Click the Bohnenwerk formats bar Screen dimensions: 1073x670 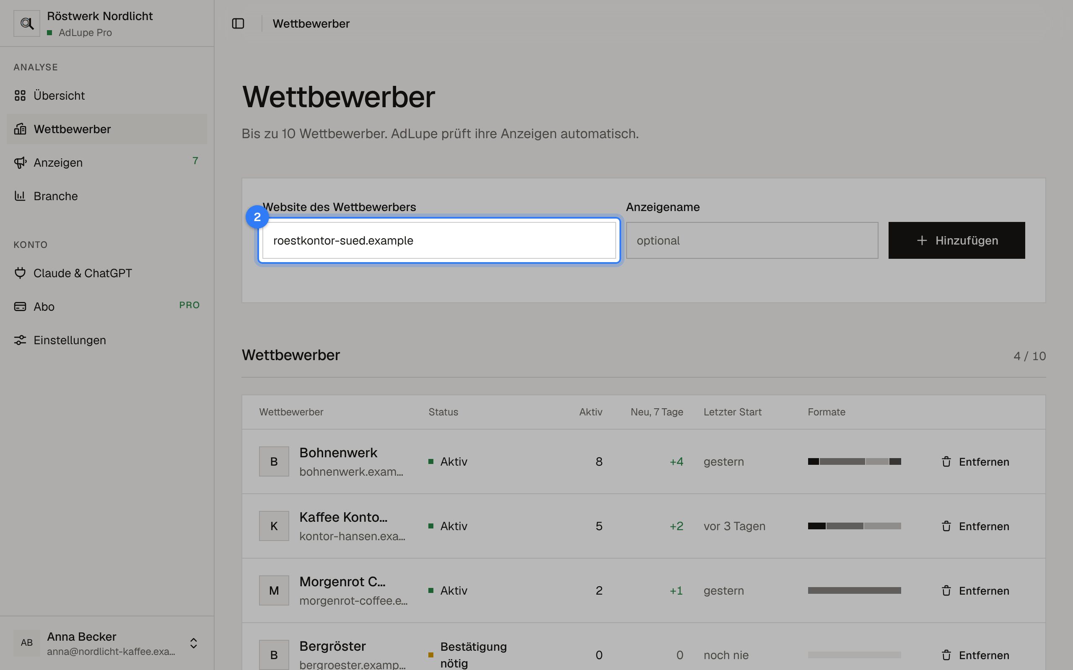[854, 461]
